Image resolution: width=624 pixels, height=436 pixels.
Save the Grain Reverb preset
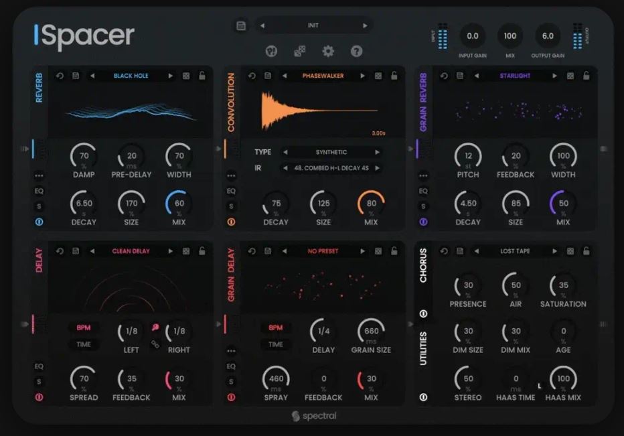click(460, 76)
